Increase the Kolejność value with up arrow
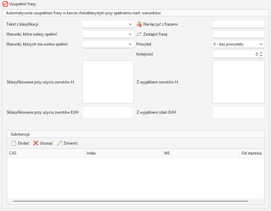The height and width of the screenshot is (211, 271). click(261, 53)
